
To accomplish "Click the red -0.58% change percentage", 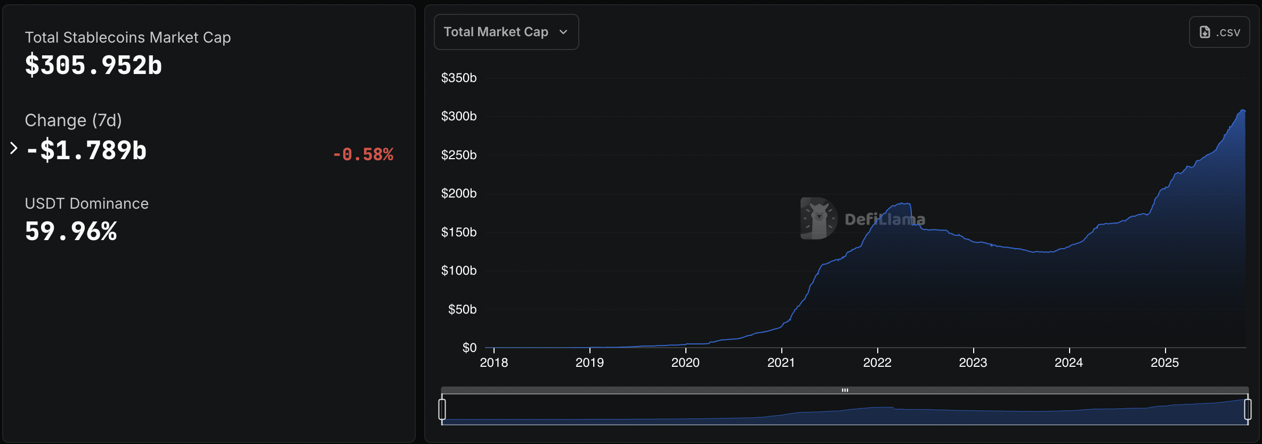I will point(363,154).
